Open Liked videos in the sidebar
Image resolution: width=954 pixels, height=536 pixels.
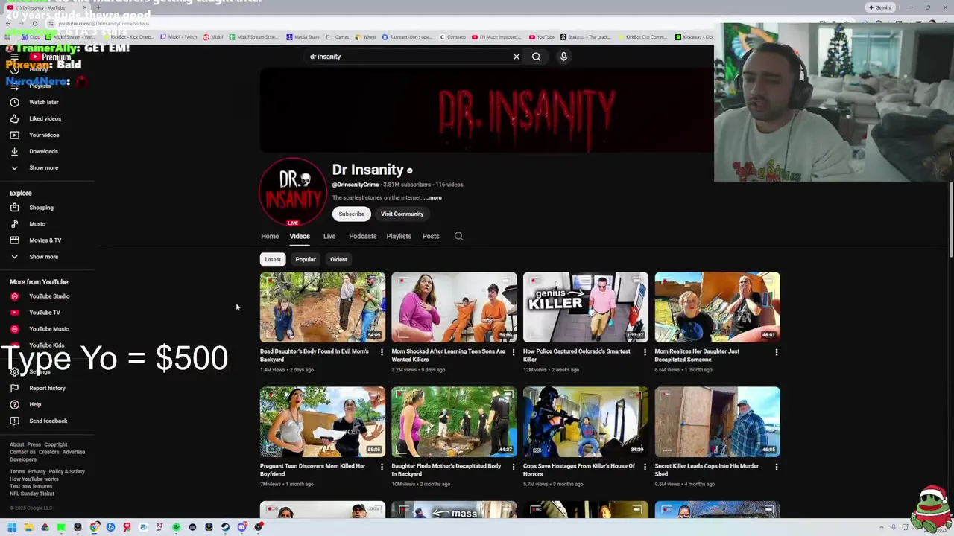45,118
